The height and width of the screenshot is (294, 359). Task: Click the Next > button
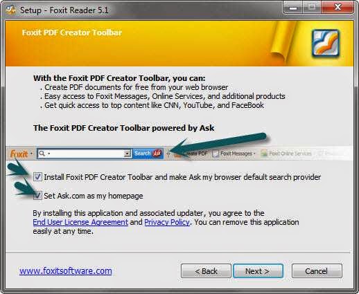[258, 271]
